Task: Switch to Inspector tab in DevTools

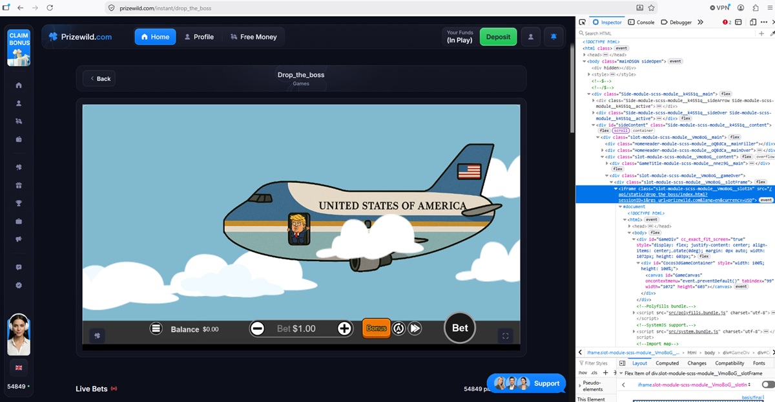Action: (607, 22)
